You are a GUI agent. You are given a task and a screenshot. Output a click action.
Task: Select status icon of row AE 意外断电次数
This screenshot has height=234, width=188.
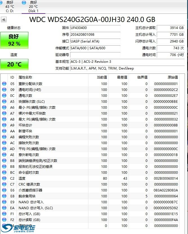4,155
